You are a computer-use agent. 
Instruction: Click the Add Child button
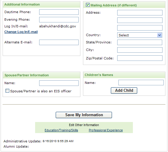[124, 91]
